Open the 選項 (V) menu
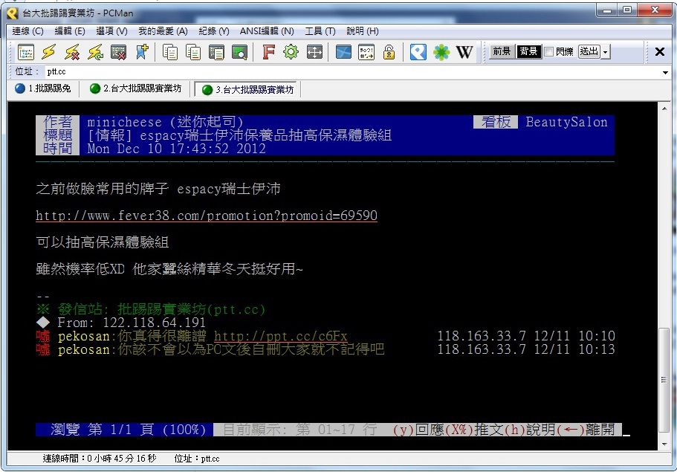 click(x=111, y=31)
